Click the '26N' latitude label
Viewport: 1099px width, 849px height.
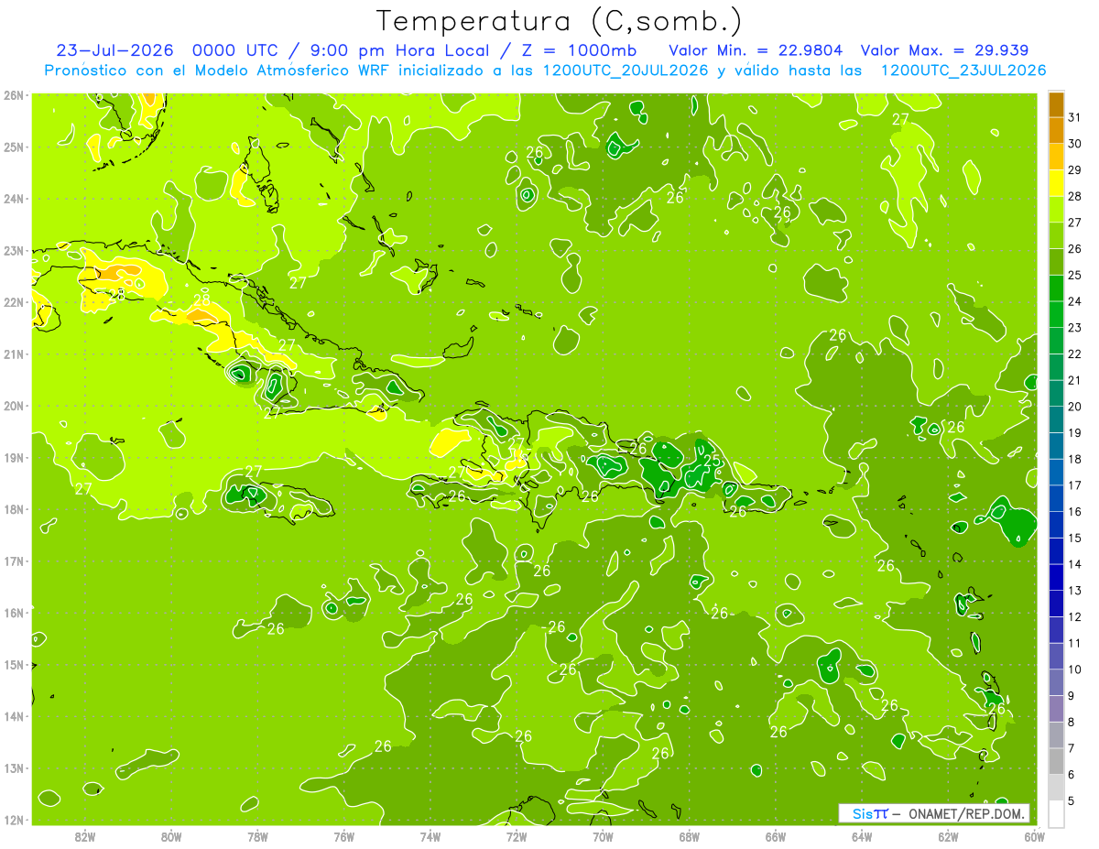(x=14, y=95)
